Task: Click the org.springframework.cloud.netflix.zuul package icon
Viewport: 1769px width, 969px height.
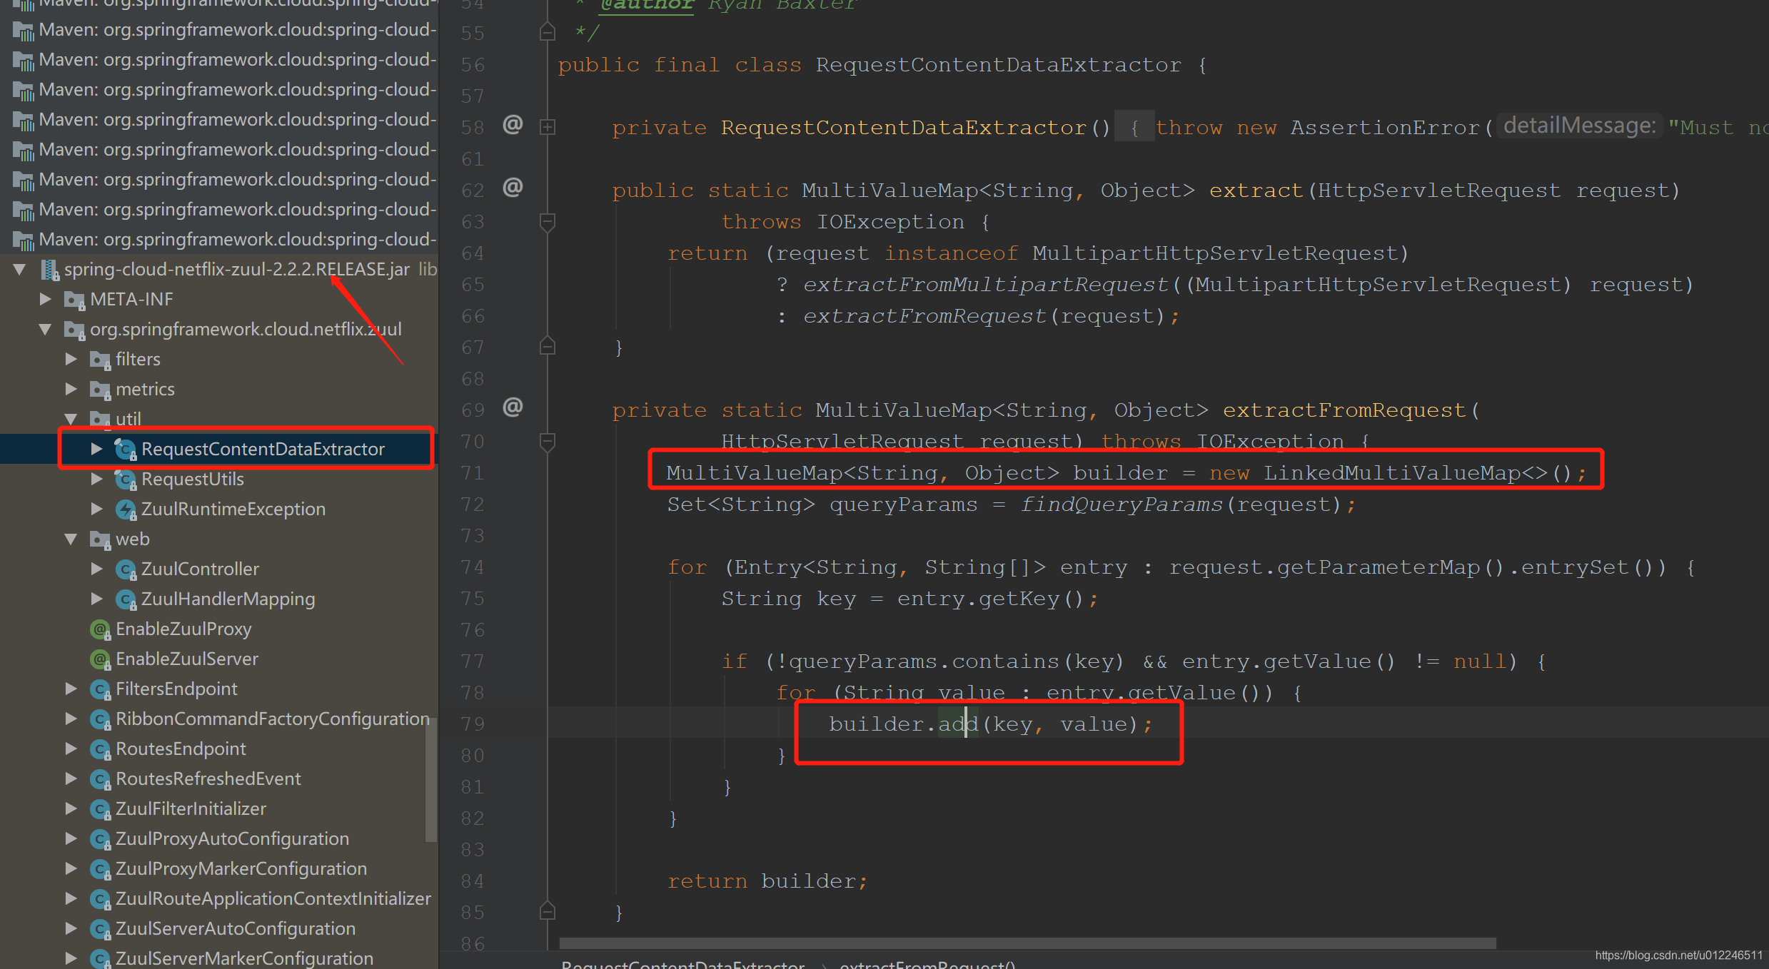Action: [x=75, y=329]
